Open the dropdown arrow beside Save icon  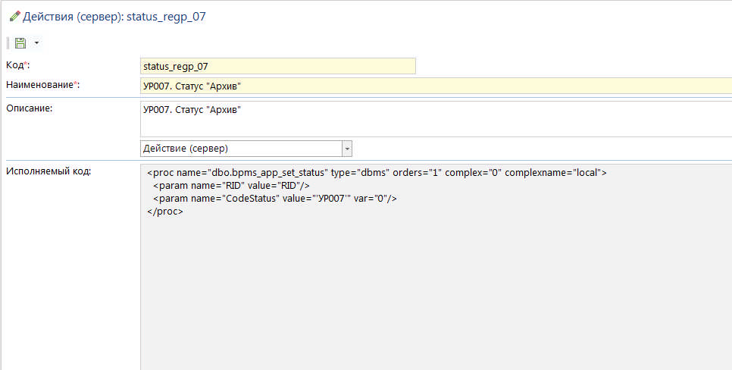[36, 44]
